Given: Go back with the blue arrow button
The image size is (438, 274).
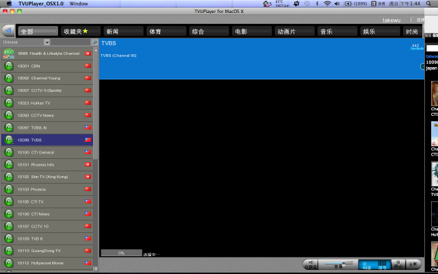Looking at the screenshot, I should tap(8, 31).
